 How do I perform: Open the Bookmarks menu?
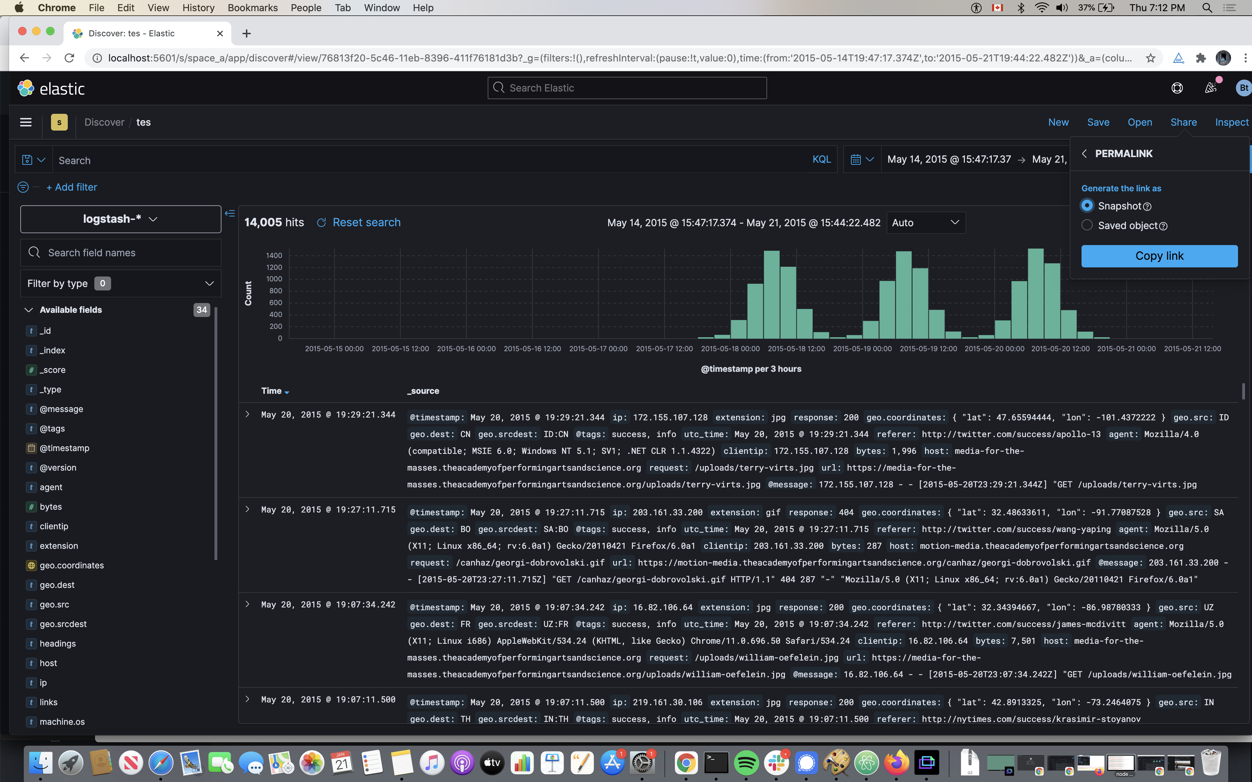[x=253, y=8]
